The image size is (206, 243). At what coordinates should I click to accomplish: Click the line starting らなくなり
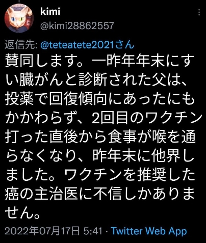(100, 156)
